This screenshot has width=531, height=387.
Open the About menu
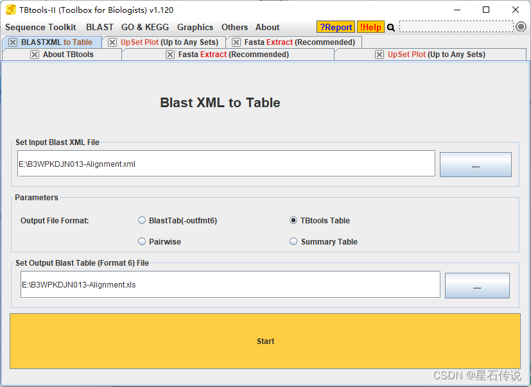267,27
